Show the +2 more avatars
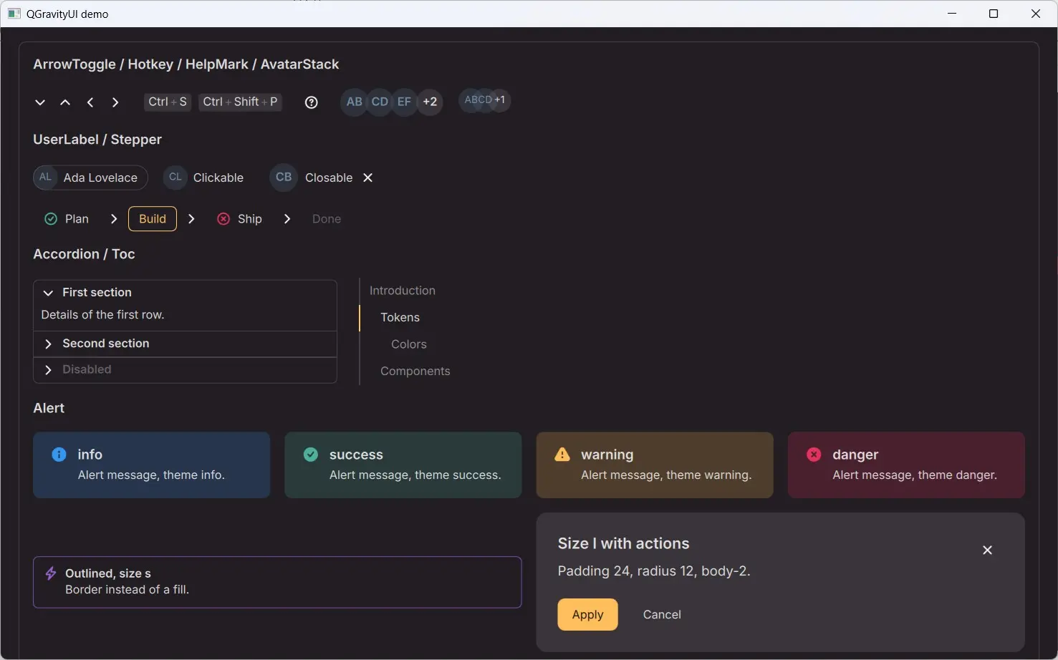Viewport: 1058px width, 660px height. [x=430, y=102]
